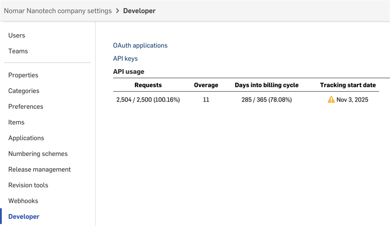Click the Tracking start date header
The width and height of the screenshot is (390, 226).
[348, 85]
